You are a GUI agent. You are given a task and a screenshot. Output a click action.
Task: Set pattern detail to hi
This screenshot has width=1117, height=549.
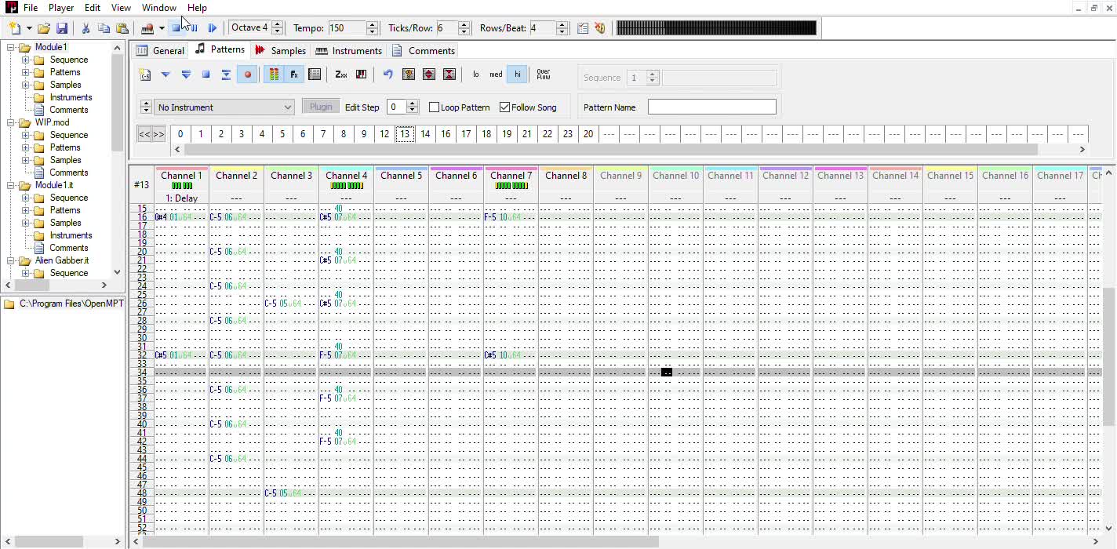pos(517,75)
